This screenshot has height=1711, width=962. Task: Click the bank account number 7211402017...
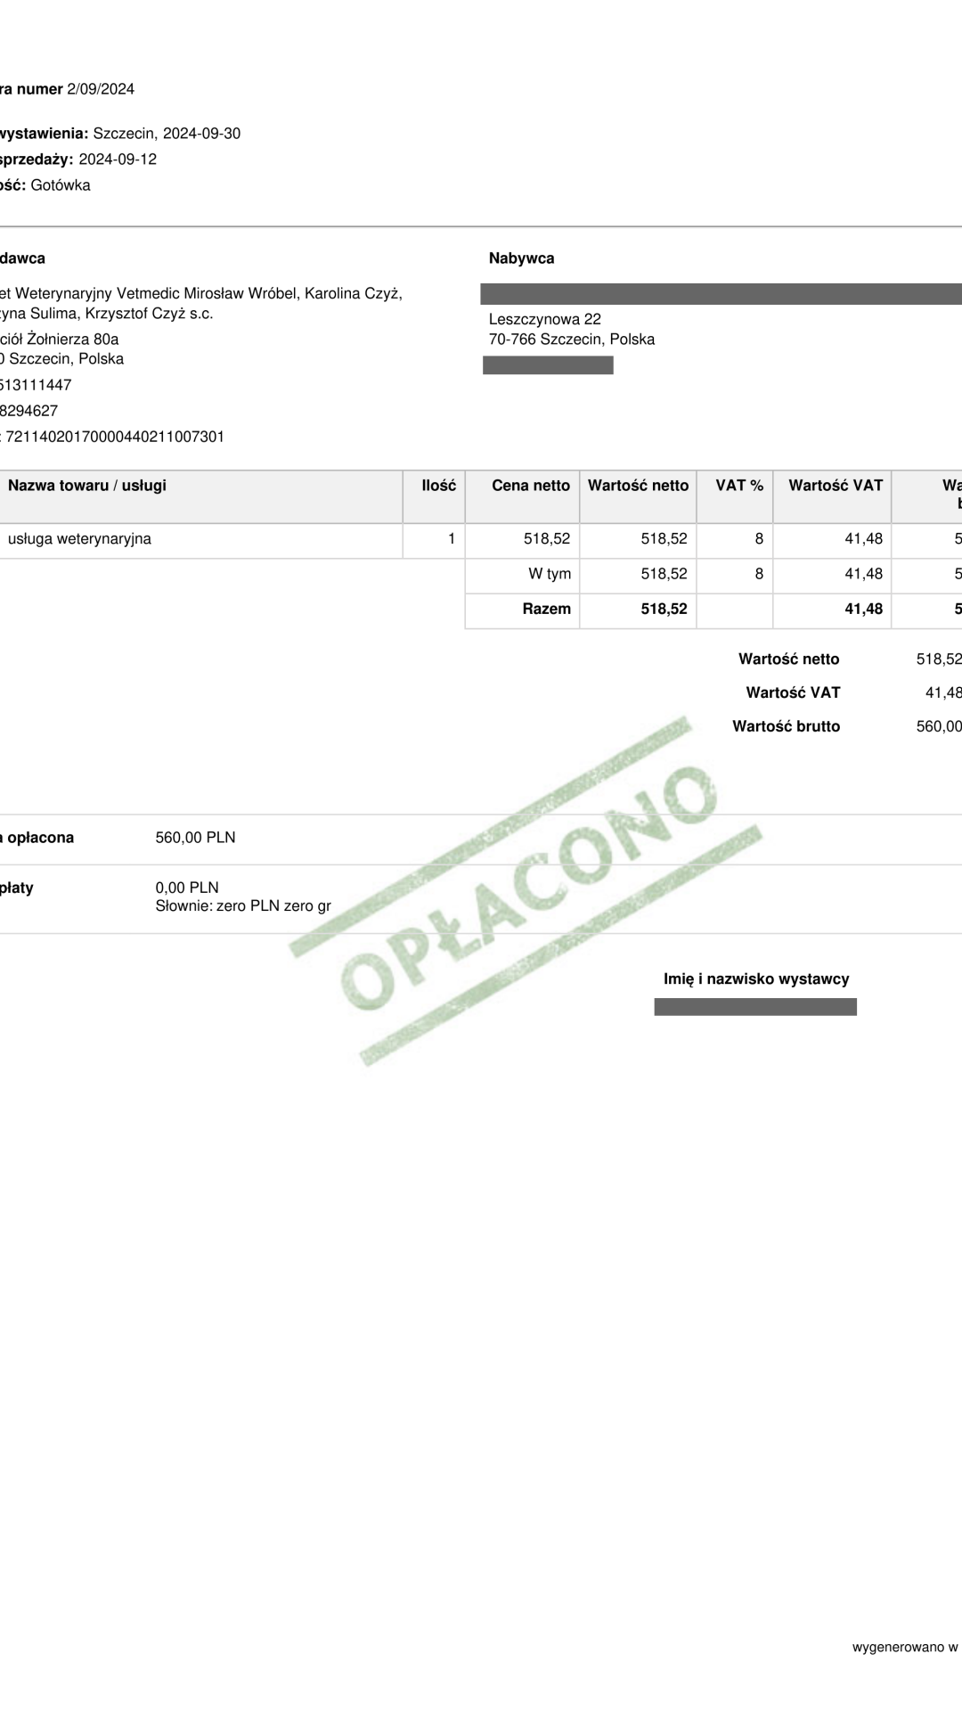(x=115, y=437)
